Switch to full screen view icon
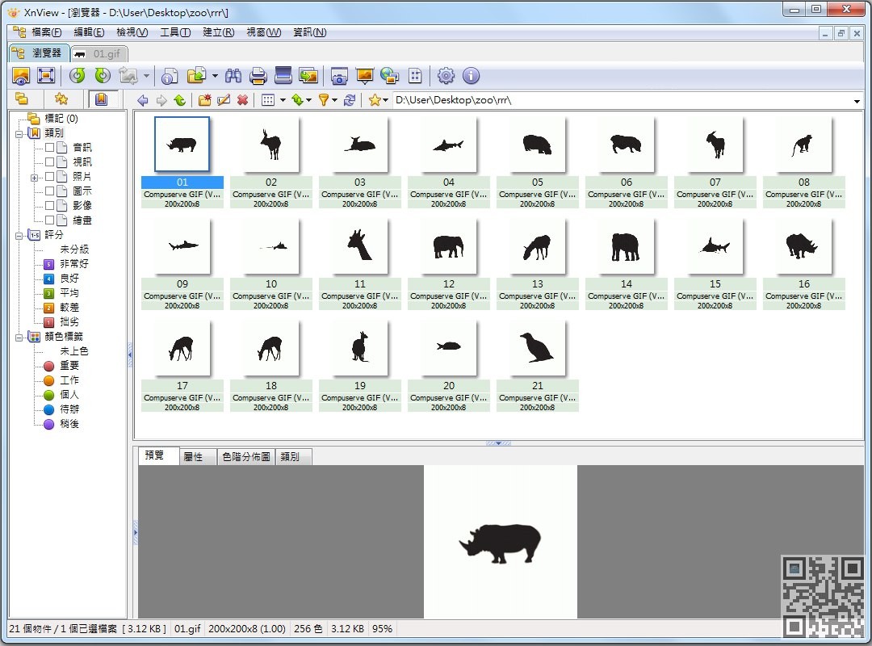 coord(45,76)
